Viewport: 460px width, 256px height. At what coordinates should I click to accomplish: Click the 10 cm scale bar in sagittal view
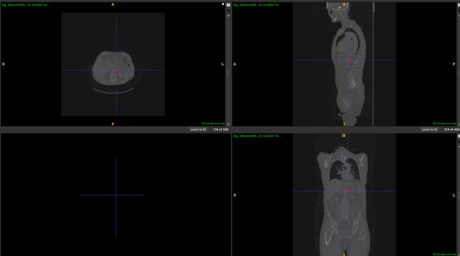[444, 123]
